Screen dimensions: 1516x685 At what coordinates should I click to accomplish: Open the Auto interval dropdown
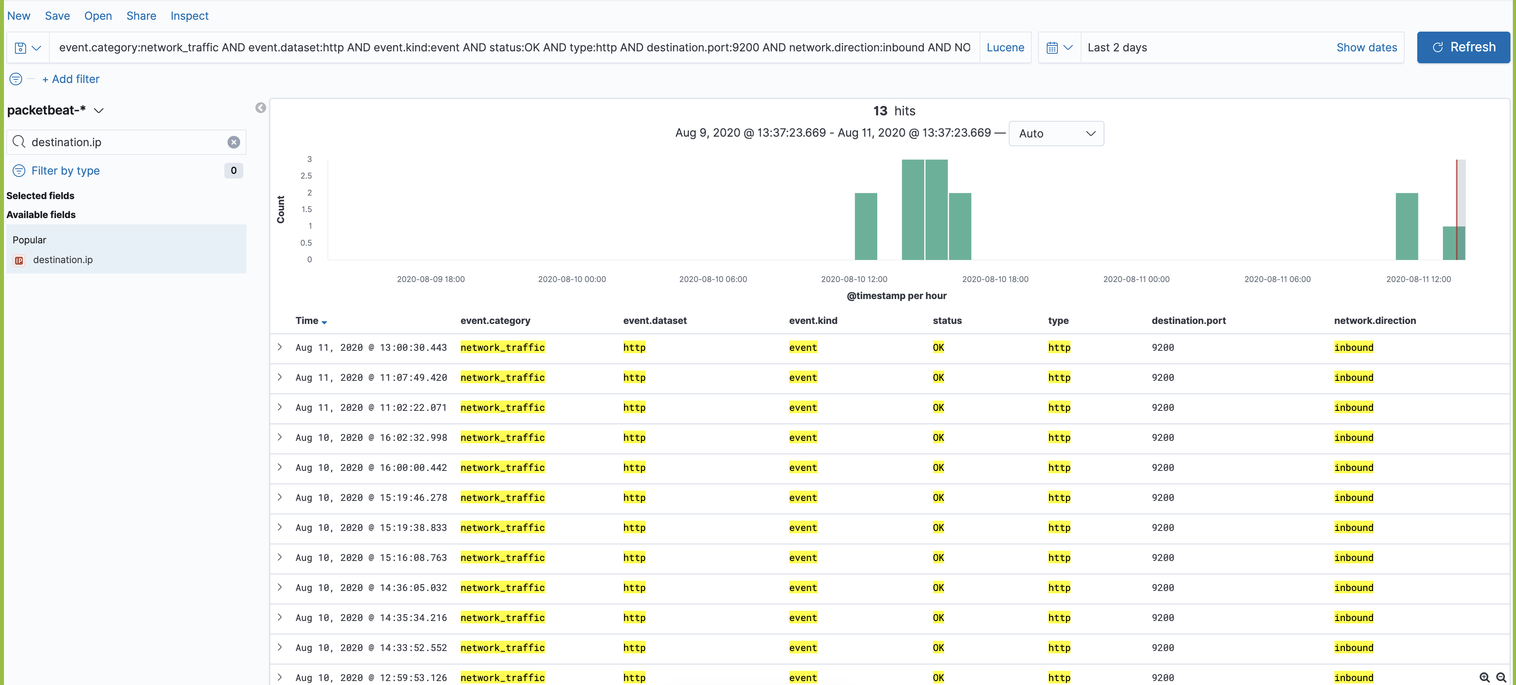1056,134
